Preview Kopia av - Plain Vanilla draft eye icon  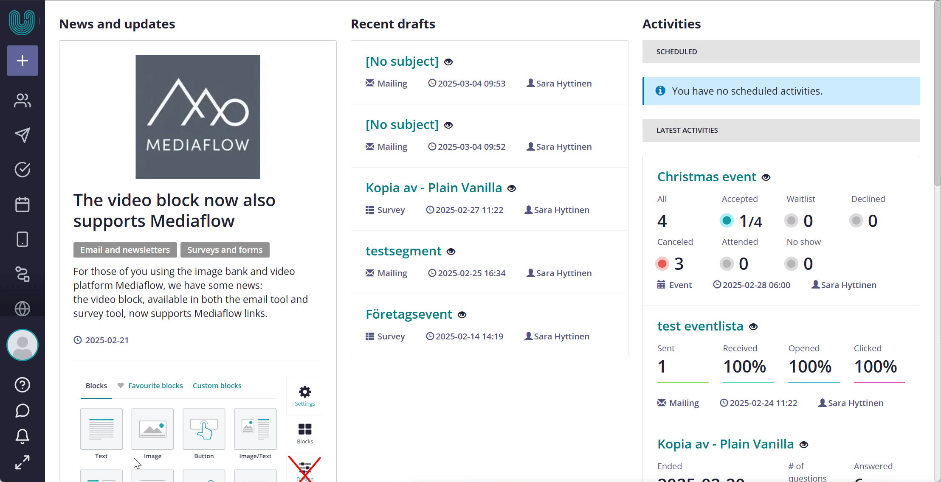tap(512, 188)
